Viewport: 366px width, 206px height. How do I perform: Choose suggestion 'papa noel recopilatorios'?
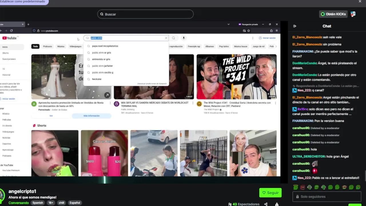pyautogui.click(x=126, y=46)
